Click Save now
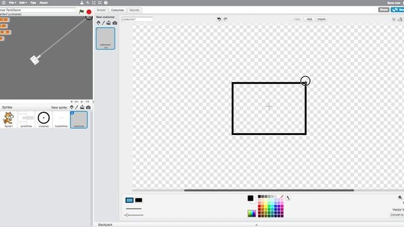Viewport: 404px width, 227px height. coord(394,3)
